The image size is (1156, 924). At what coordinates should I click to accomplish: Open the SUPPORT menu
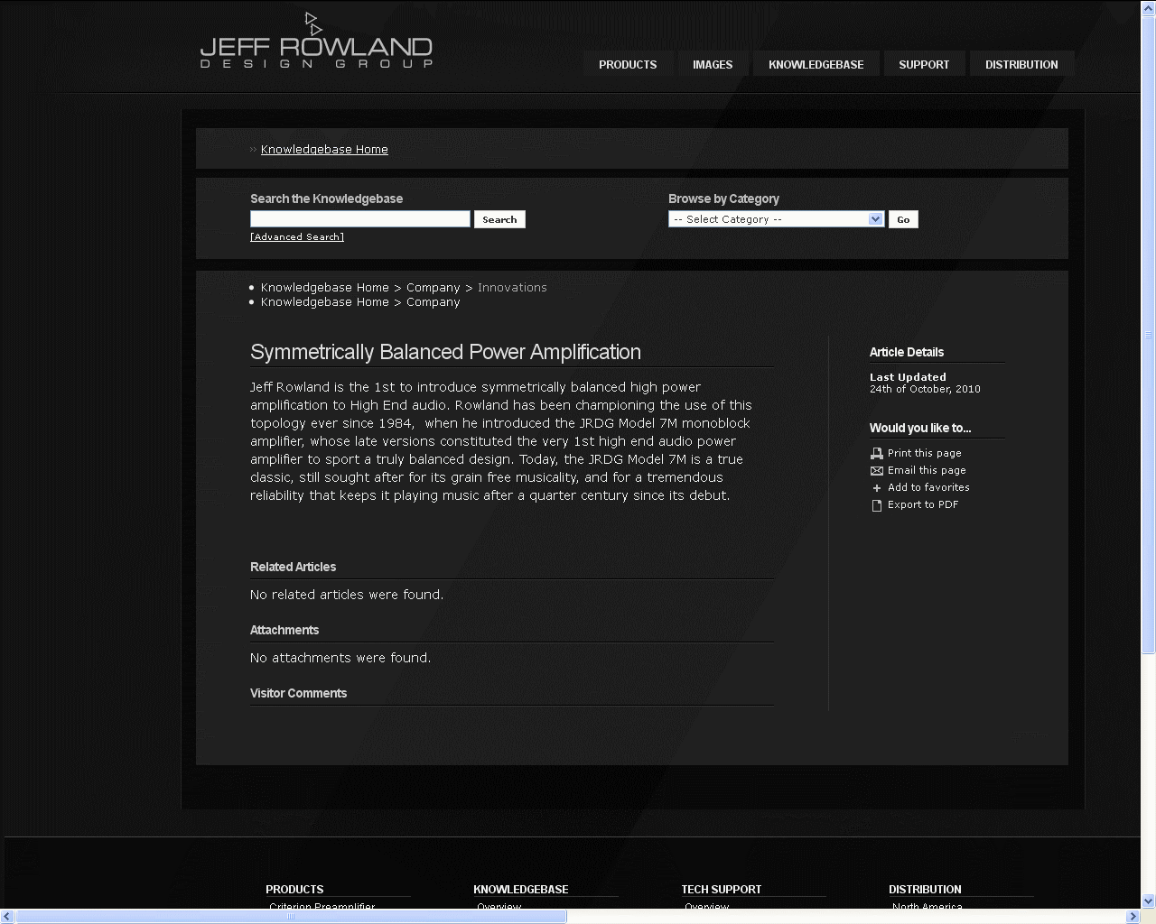point(924,64)
